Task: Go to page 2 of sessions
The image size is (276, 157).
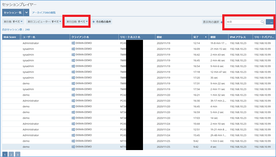Action: click(11, 154)
